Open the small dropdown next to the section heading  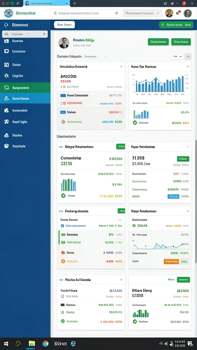(x=95, y=57)
